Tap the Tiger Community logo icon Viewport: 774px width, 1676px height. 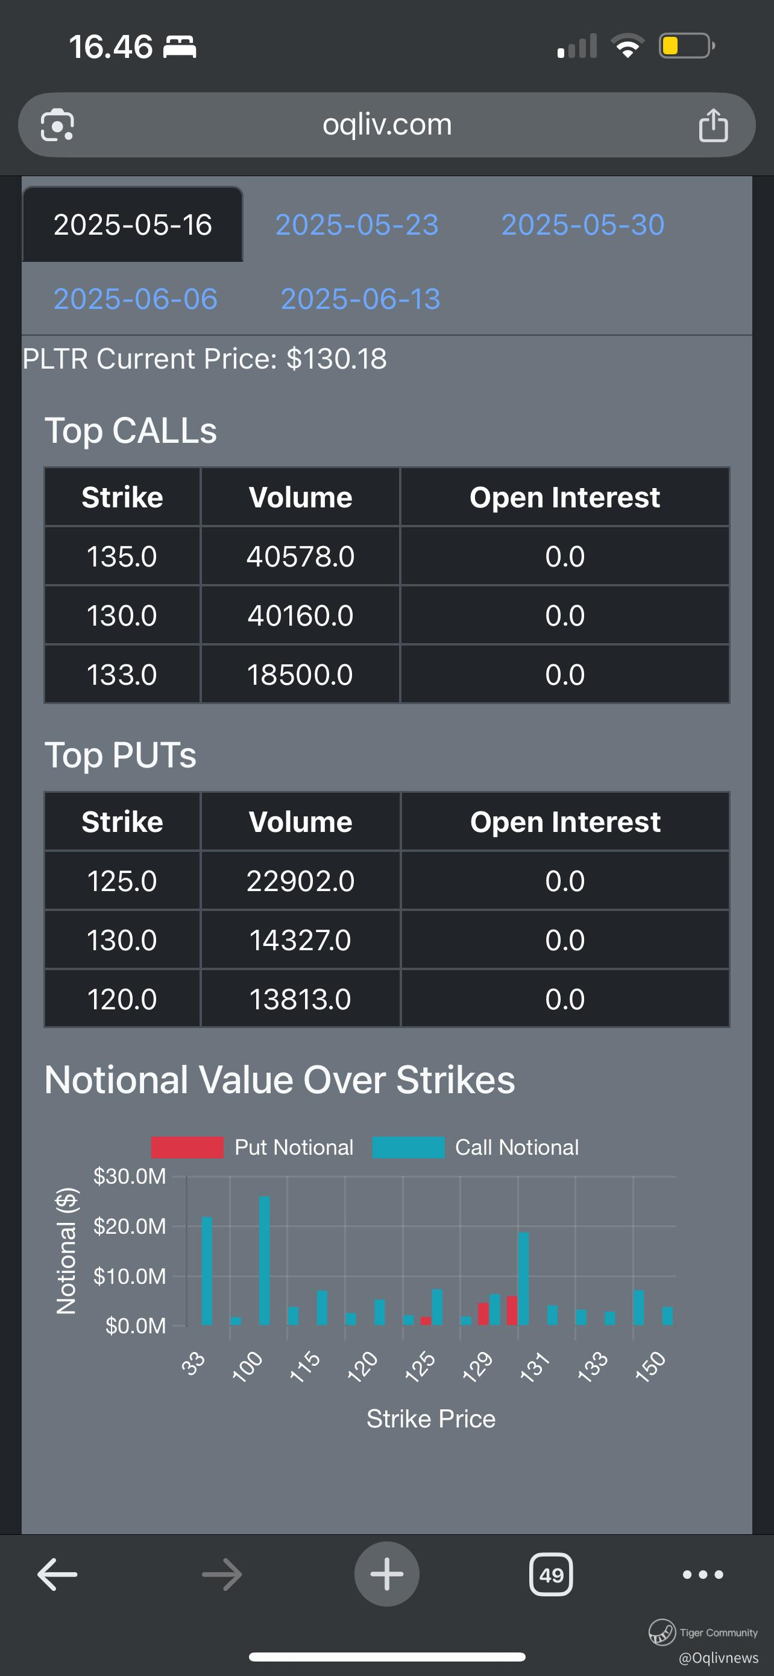point(661,1632)
